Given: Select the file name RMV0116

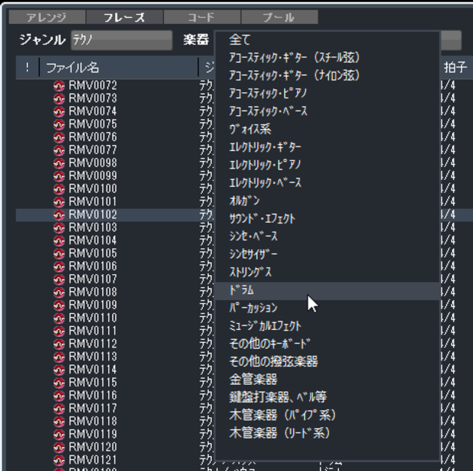Looking at the screenshot, I should point(93,395).
